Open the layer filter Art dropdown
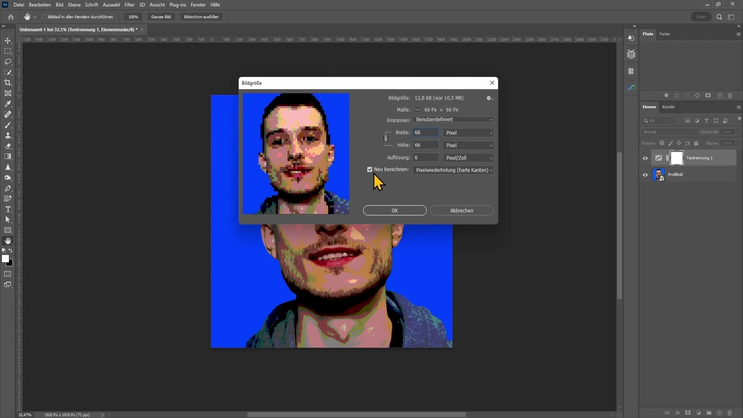Viewport: 743px width, 418px height. coord(658,121)
